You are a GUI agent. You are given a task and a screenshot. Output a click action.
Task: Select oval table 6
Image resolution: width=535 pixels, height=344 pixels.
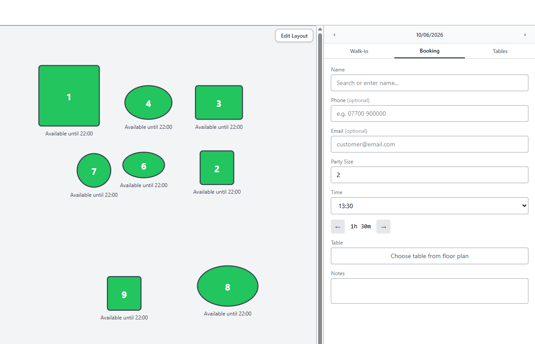pos(144,165)
